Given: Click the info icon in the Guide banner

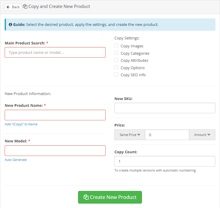Looking at the screenshot, I should [11, 25].
